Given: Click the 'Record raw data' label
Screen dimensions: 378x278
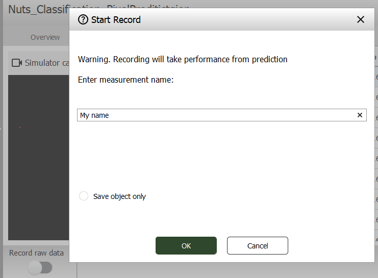Looking at the screenshot, I should click(x=37, y=253).
